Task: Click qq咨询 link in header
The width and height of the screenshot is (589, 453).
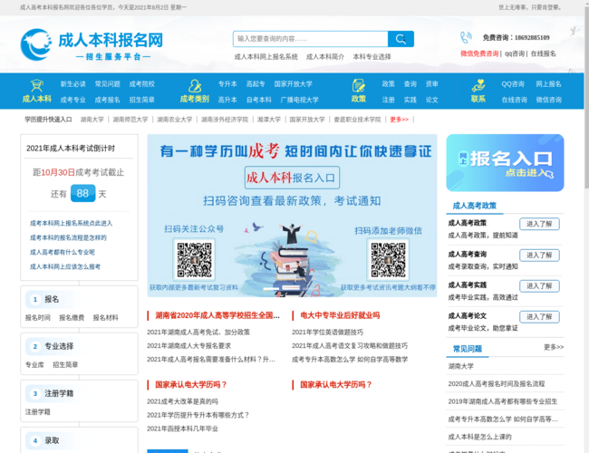Action: point(515,53)
